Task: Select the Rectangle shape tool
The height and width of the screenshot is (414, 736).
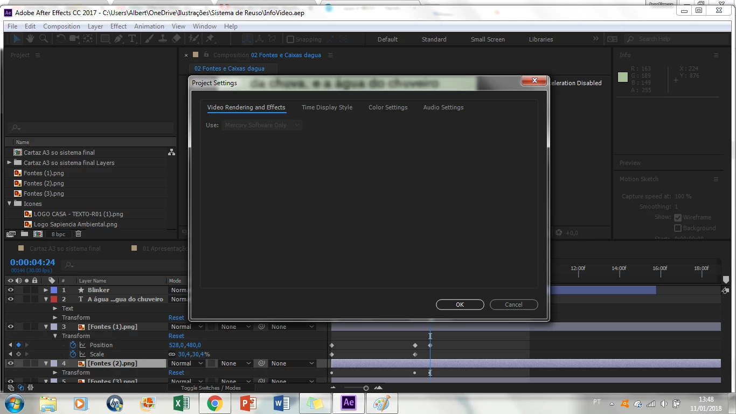Action: [105, 39]
